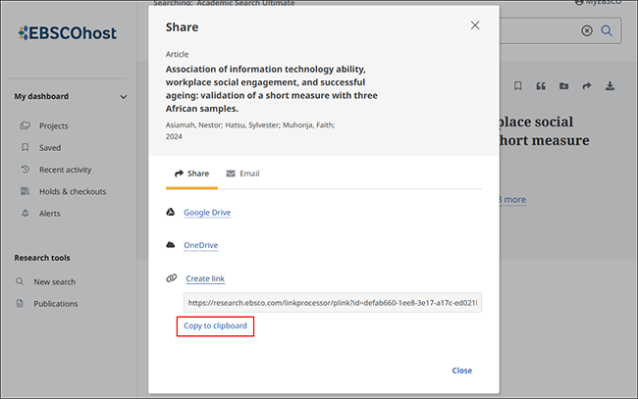Open Saved items in the sidebar
The image size is (638, 399).
[x=50, y=148]
